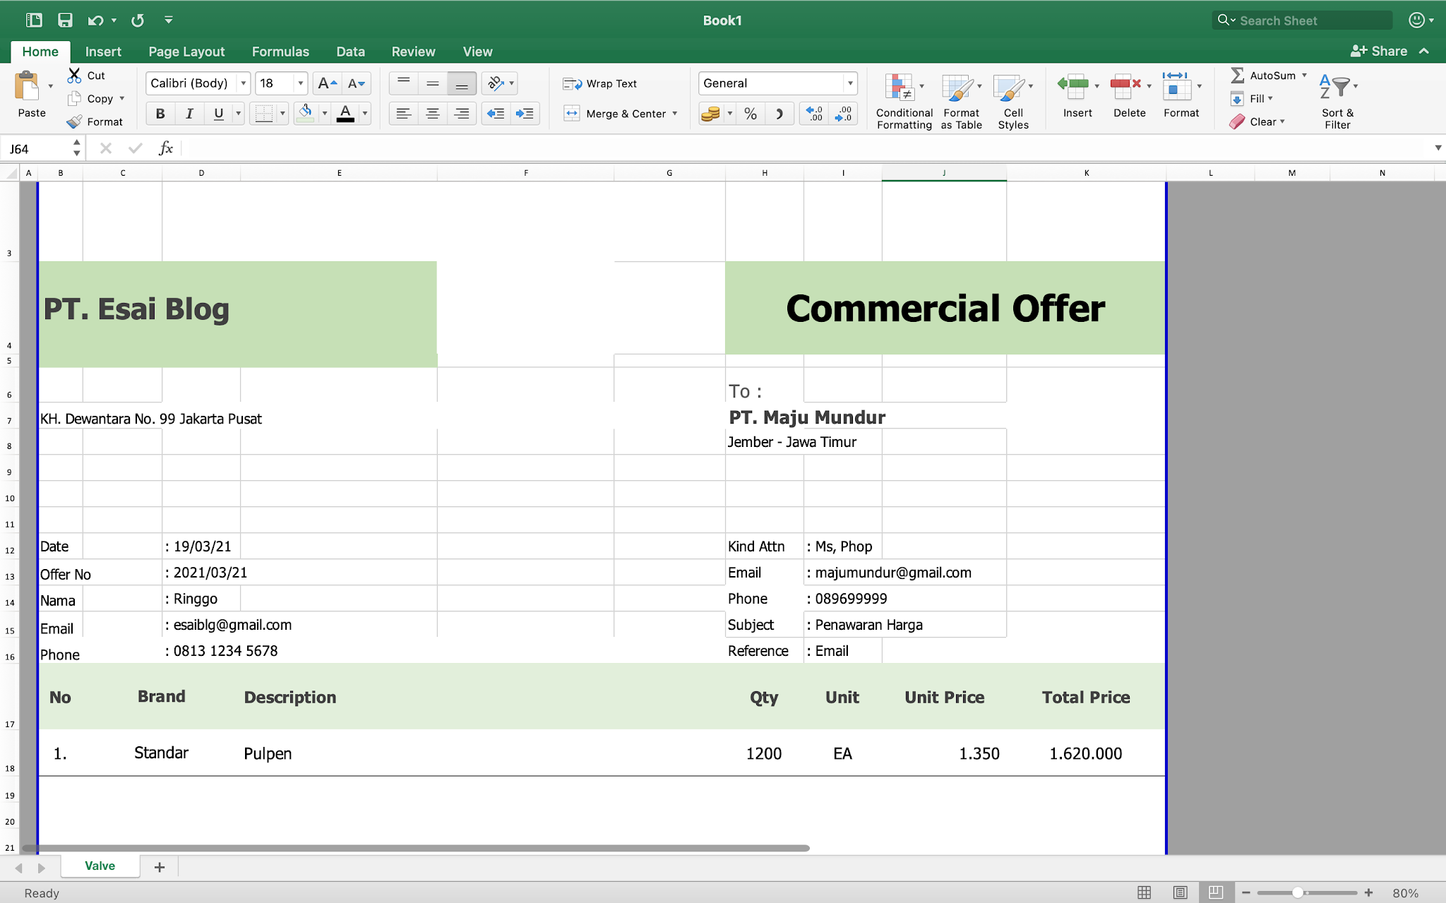Toggle underline formatting

218,113
